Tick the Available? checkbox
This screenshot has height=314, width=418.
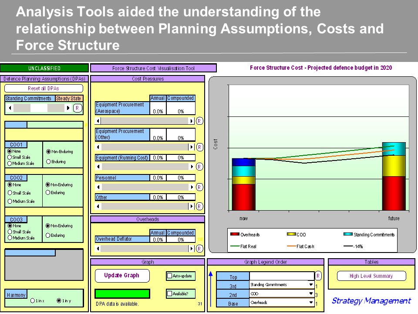tap(169, 294)
